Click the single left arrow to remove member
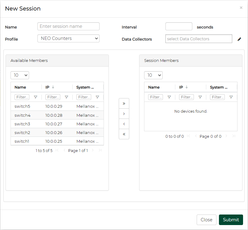The width and height of the screenshot is (248, 230). (x=124, y=124)
